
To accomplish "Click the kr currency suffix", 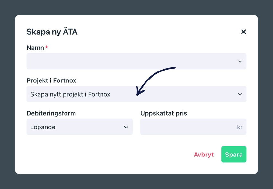I will point(240,127).
